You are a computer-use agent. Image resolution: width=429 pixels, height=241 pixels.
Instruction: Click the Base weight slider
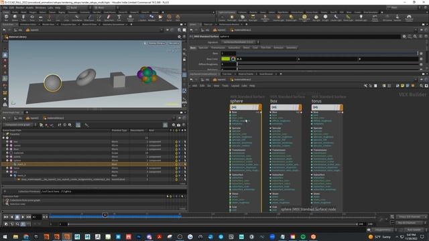point(327,54)
